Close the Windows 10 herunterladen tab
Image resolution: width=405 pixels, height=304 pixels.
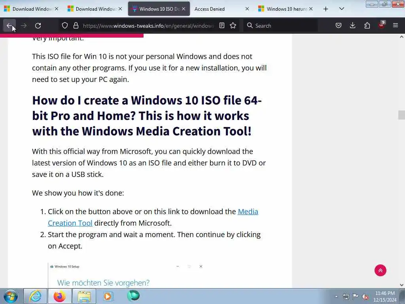click(311, 9)
